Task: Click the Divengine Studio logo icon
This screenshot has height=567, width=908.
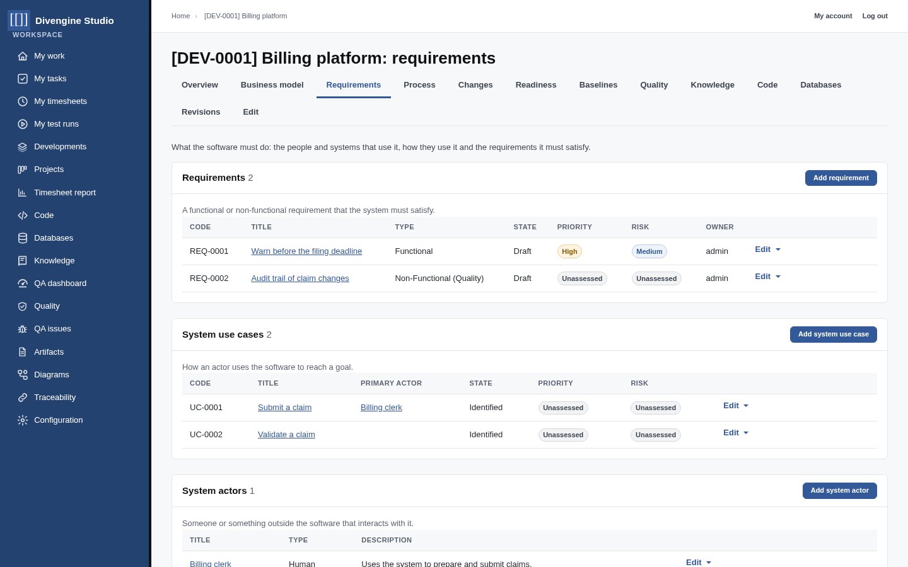Action: pos(19,20)
